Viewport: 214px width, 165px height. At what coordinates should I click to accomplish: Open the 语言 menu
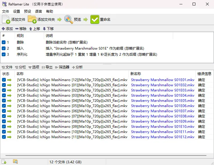39,12
